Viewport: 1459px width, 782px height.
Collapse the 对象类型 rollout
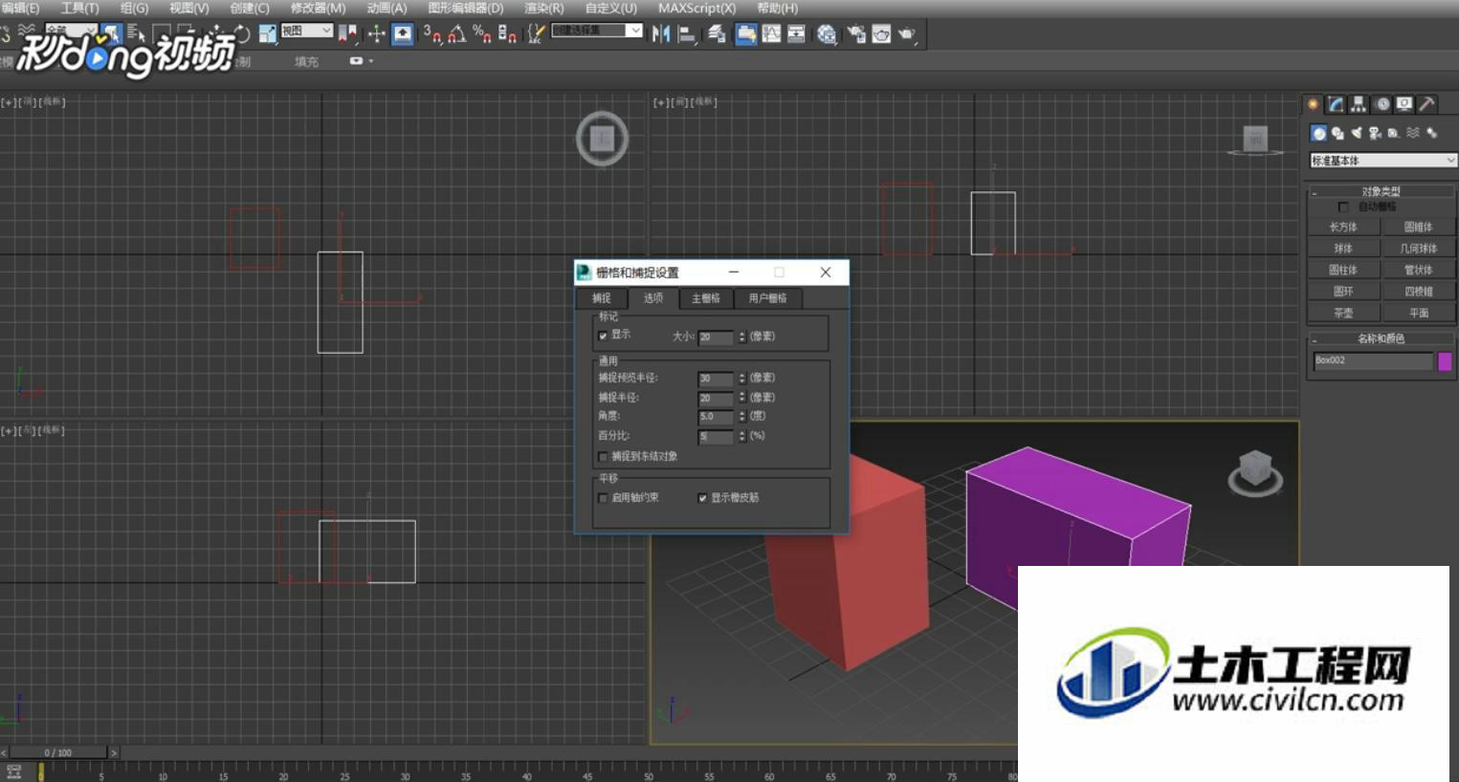click(x=1382, y=191)
